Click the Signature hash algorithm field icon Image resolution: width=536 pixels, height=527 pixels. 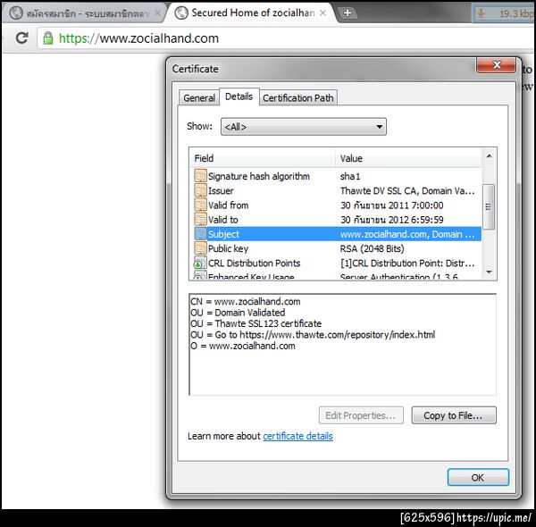(x=200, y=176)
